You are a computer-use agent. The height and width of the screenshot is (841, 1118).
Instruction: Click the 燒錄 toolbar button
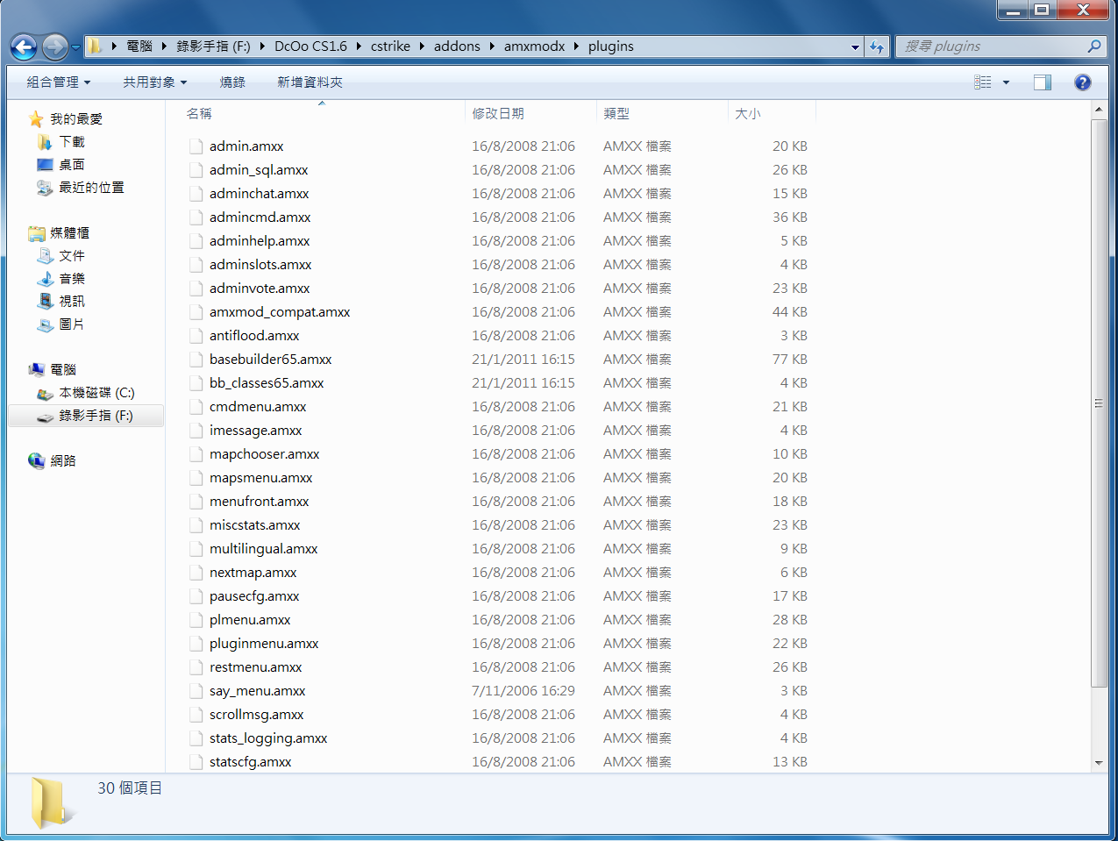click(x=232, y=82)
